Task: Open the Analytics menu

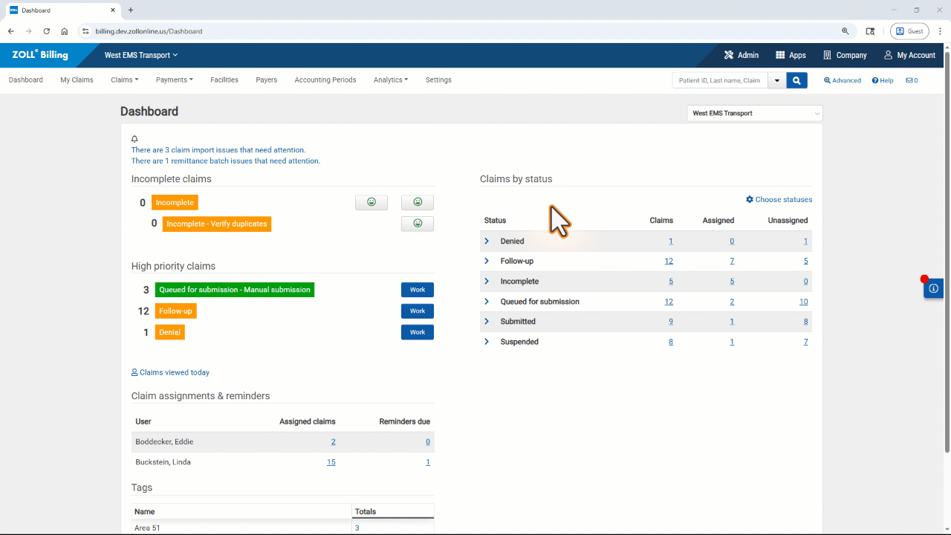Action: coord(390,80)
